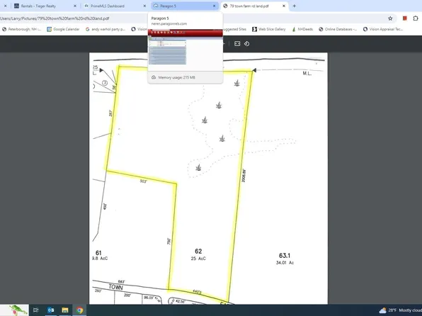422x316 pixels.
Task: Click the 34.01 Ac acreage label
Action: (x=285, y=263)
